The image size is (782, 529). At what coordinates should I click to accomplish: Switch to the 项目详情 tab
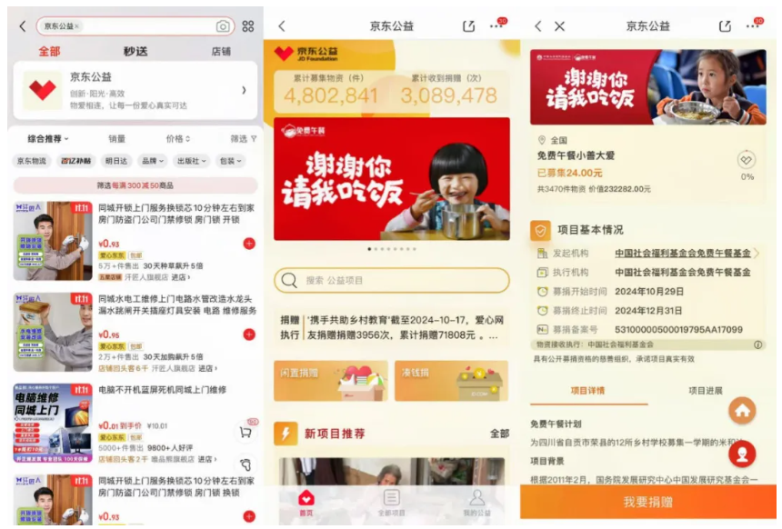coord(587,391)
